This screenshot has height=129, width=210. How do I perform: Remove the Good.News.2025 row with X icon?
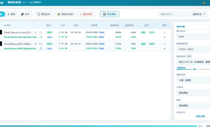coord(165,44)
